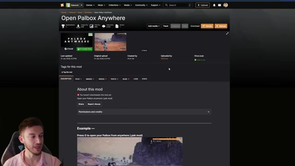
Task: Select the green virus scan status icon
Action: [x=195, y=60]
